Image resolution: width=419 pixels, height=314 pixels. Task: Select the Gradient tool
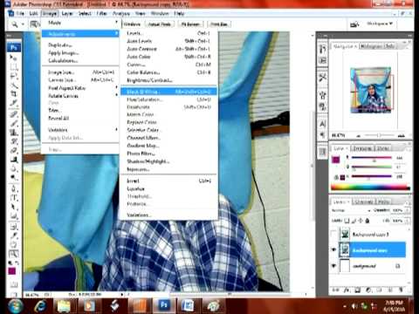tap(13, 160)
